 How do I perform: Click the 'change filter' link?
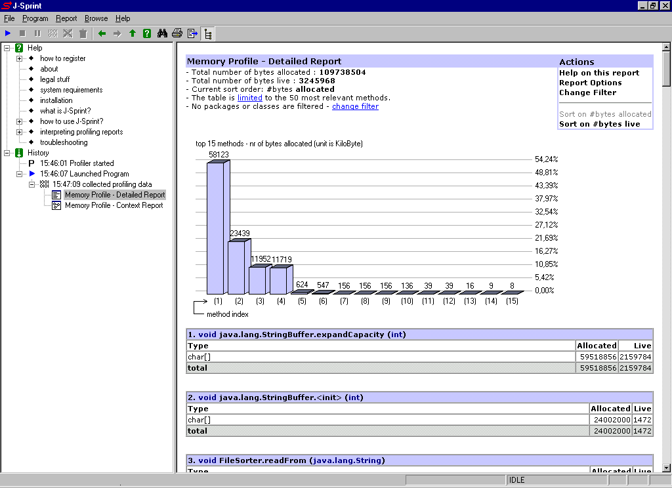tap(355, 106)
